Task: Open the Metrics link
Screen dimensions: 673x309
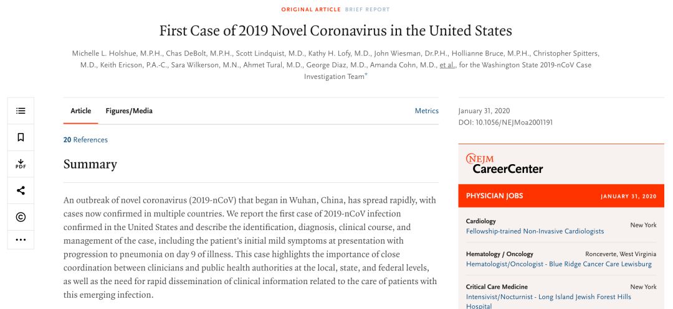Action: pos(426,111)
